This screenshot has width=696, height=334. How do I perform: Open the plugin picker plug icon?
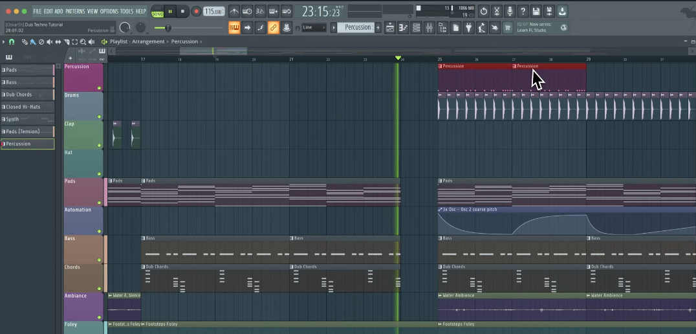(469, 28)
